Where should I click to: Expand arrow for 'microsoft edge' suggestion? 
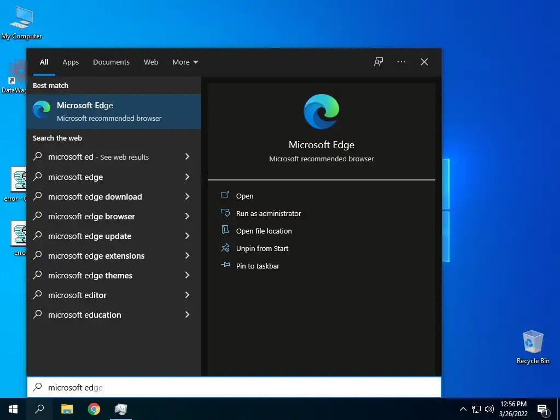pyautogui.click(x=187, y=177)
